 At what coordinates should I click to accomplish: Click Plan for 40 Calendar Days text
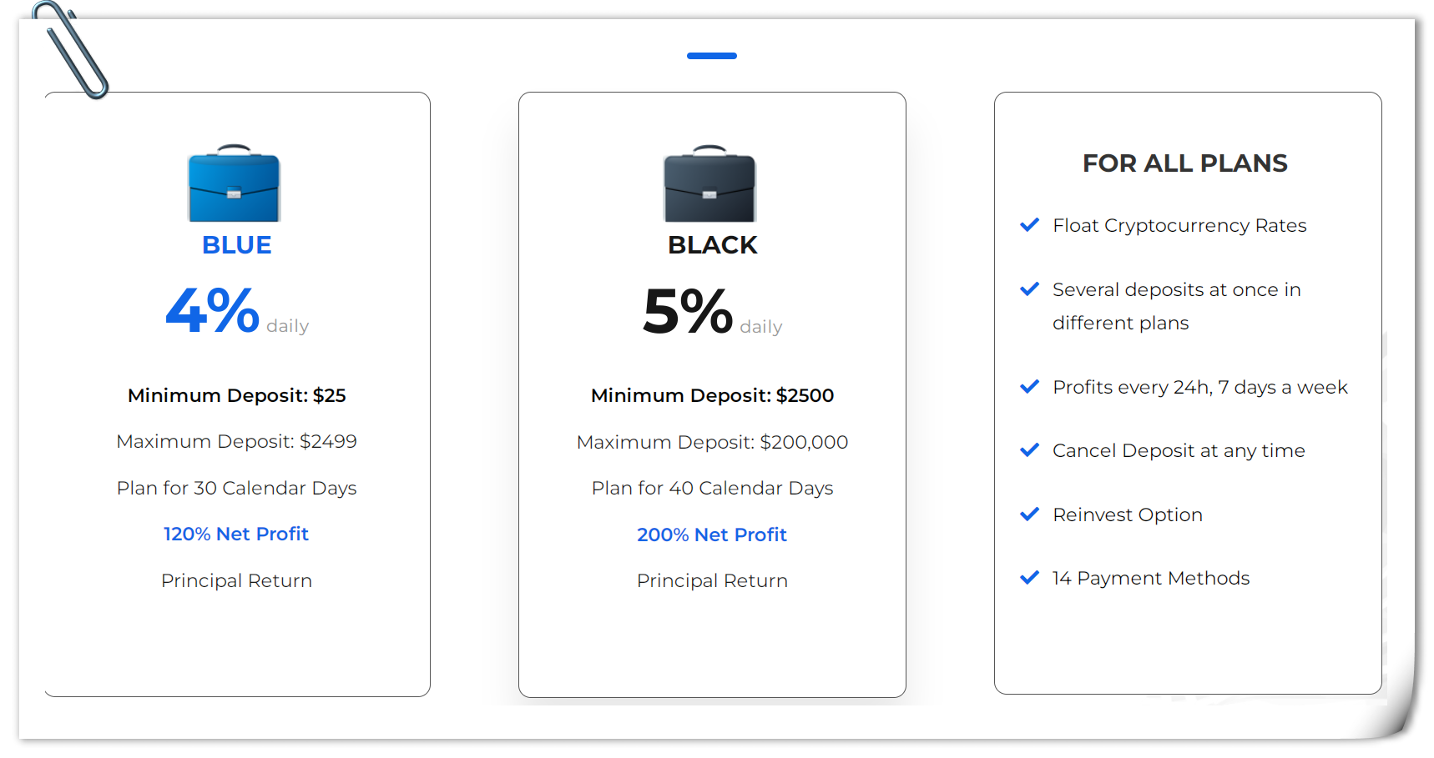[x=713, y=488]
